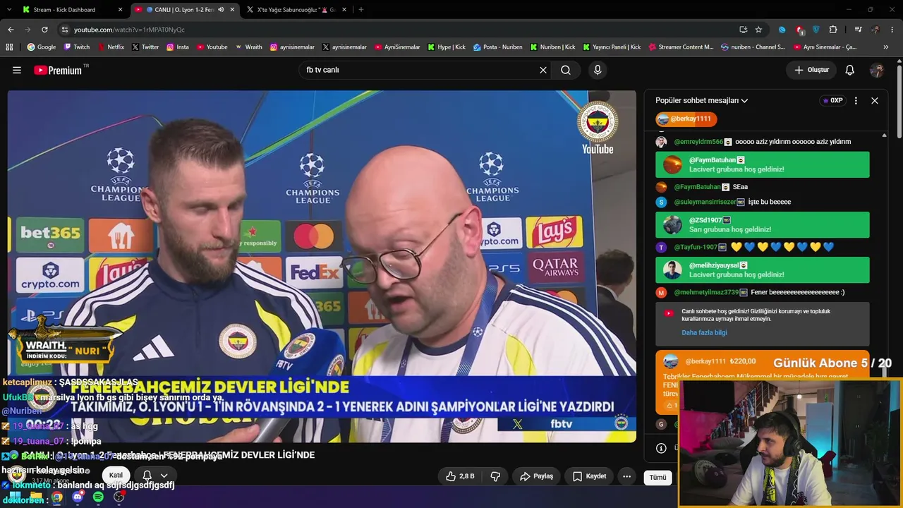Open the Twitch bookmark
The height and width of the screenshot is (508, 903).
(77, 47)
